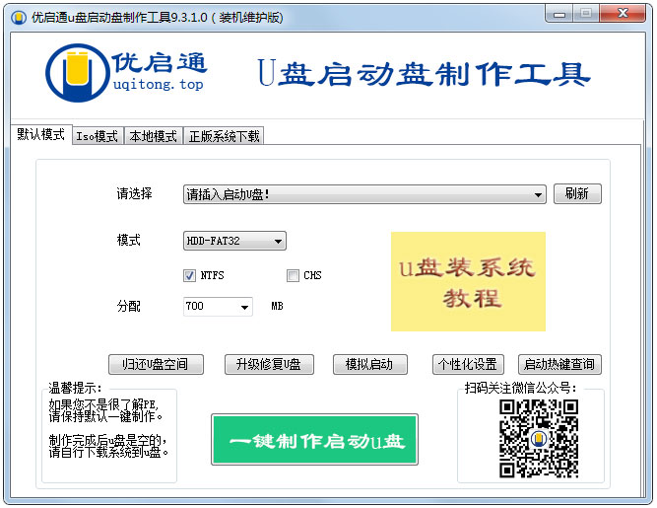
Task: Open the 本地模式 tab
Action: [154, 136]
